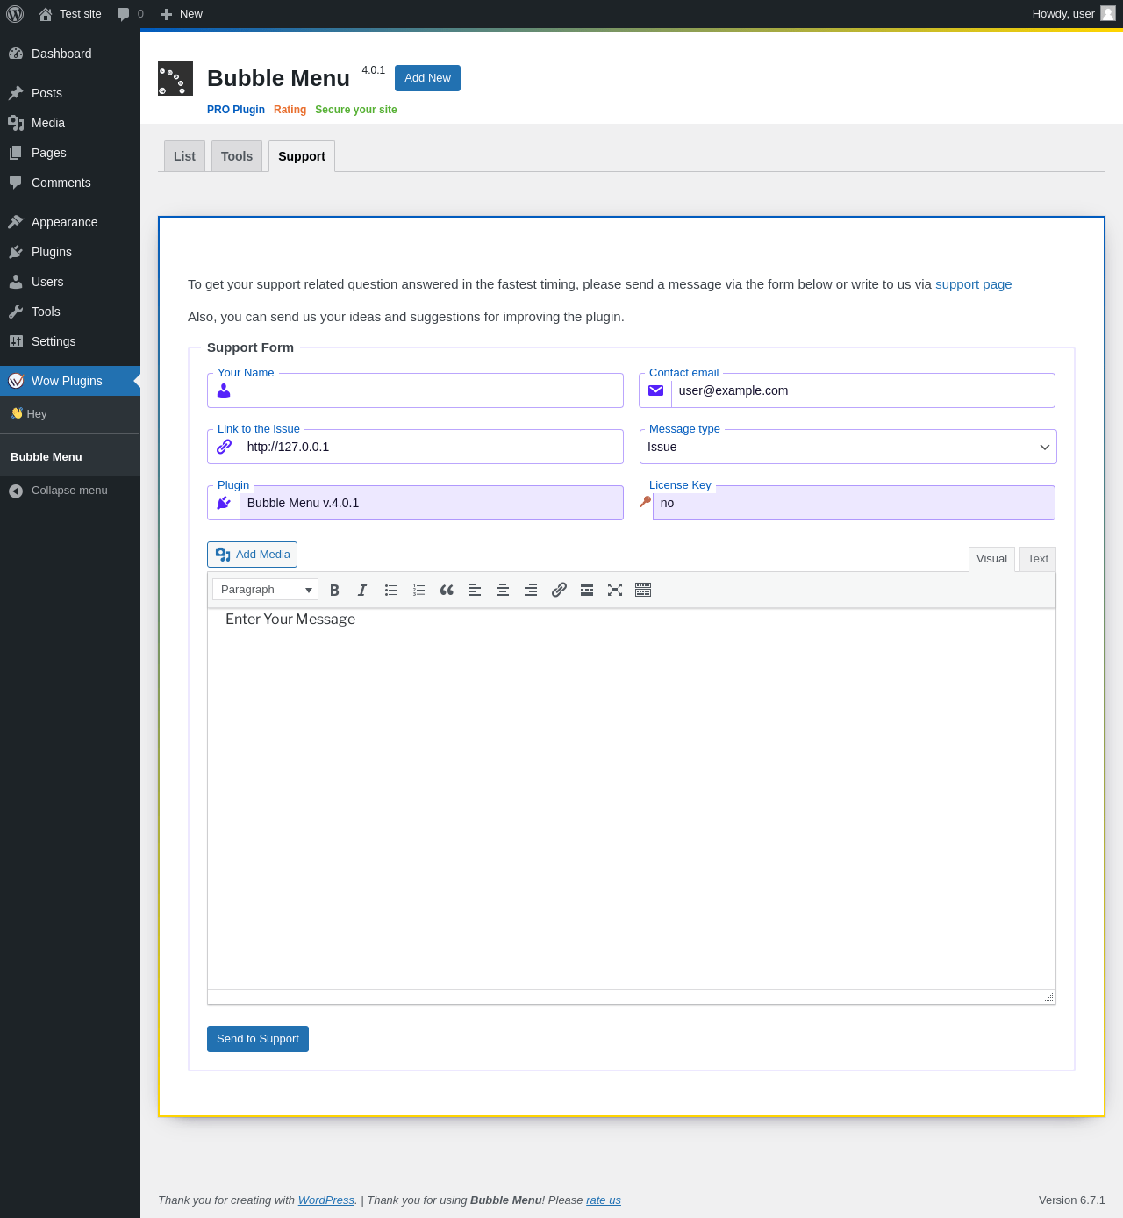
Task: Click the Bubble Menu plugin logo
Action: coord(175,78)
